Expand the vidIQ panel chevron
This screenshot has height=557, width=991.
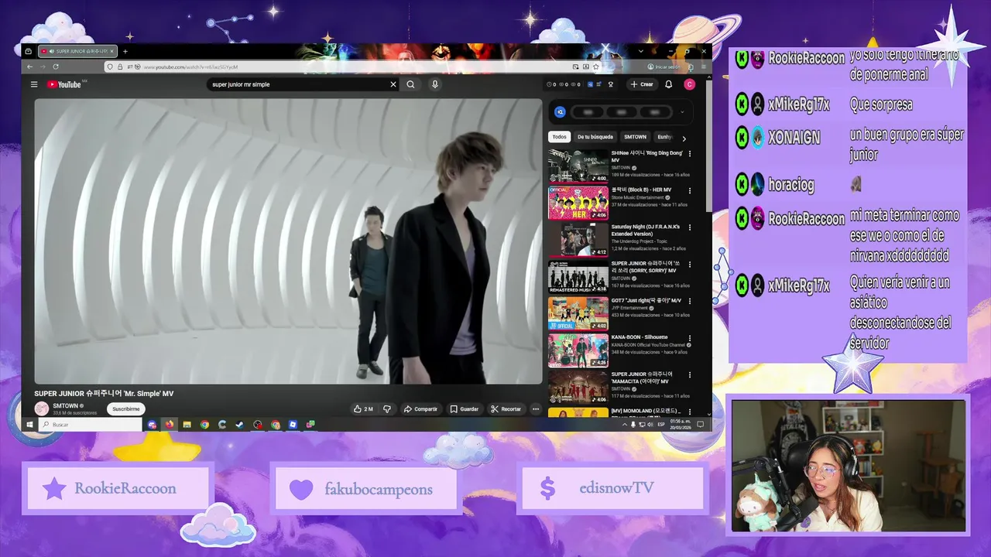[x=682, y=112]
